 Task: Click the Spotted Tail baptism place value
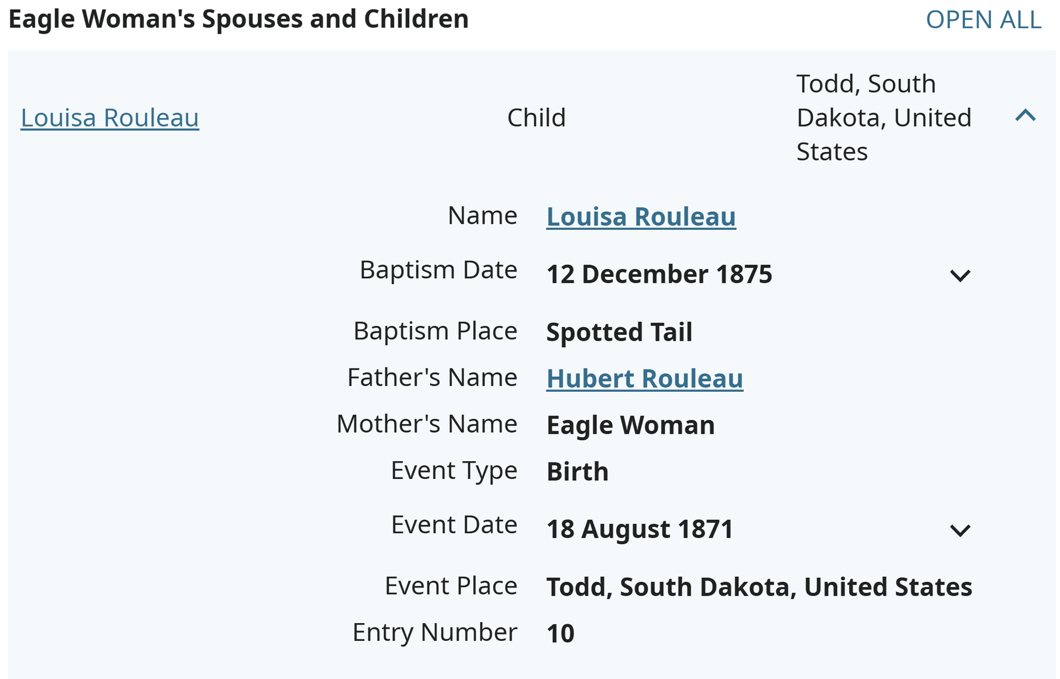[619, 332]
